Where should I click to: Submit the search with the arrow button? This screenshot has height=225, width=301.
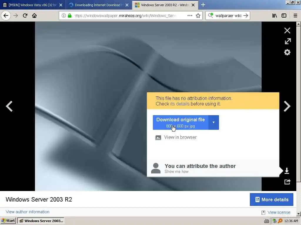click(246, 16)
